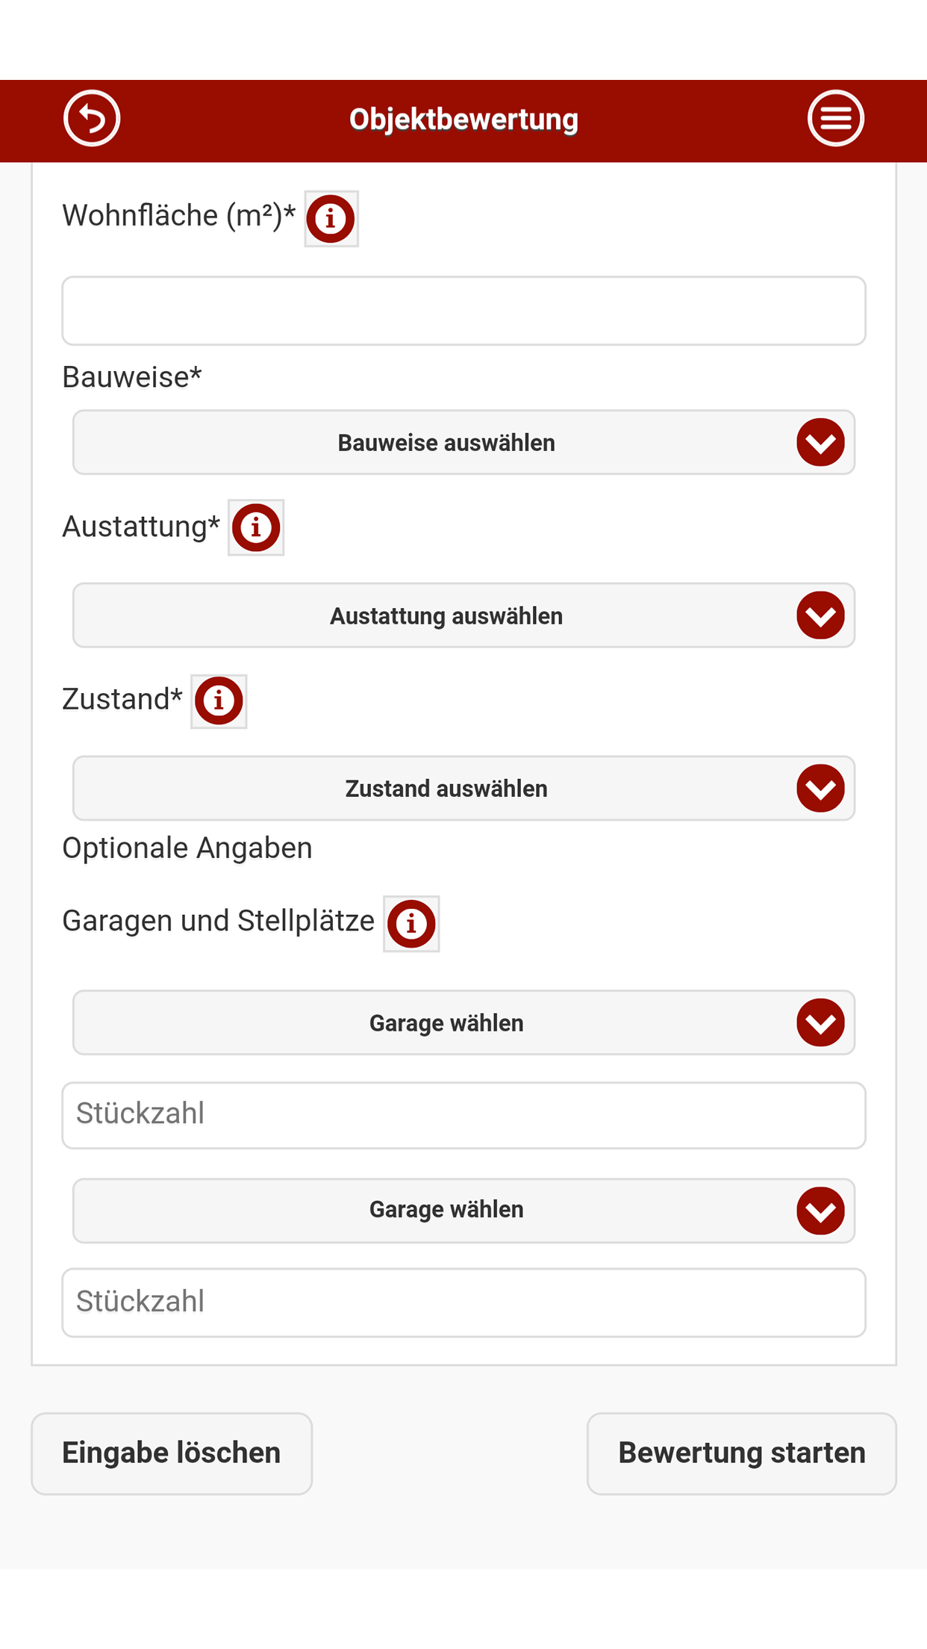
Task: Focus the first Stückzahl input field
Action: click(463, 1115)
